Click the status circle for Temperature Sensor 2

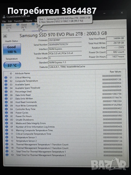7,141
